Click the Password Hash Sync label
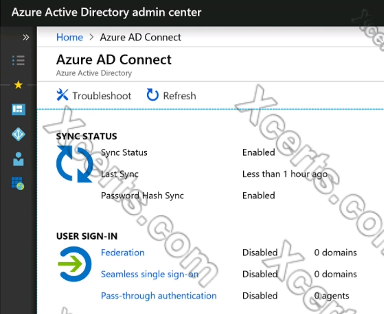 [x=142, y=196]
